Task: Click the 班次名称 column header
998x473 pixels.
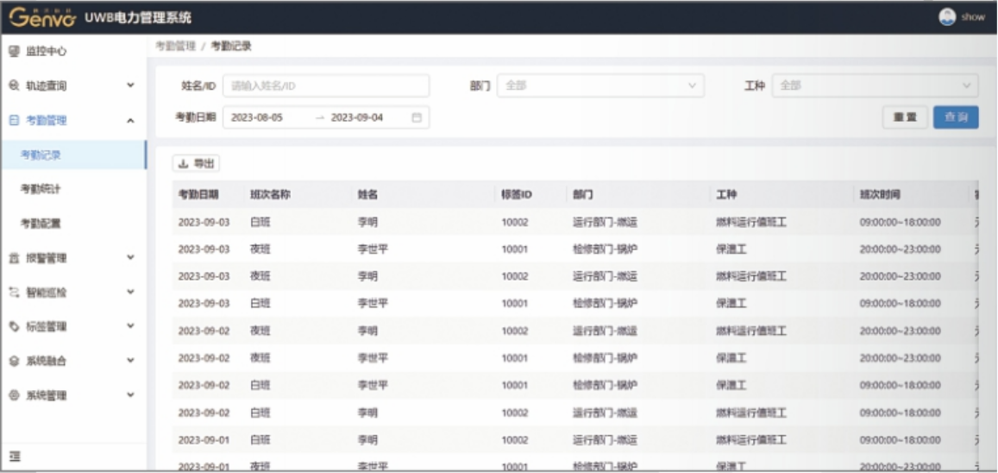Action: (271, 195)
